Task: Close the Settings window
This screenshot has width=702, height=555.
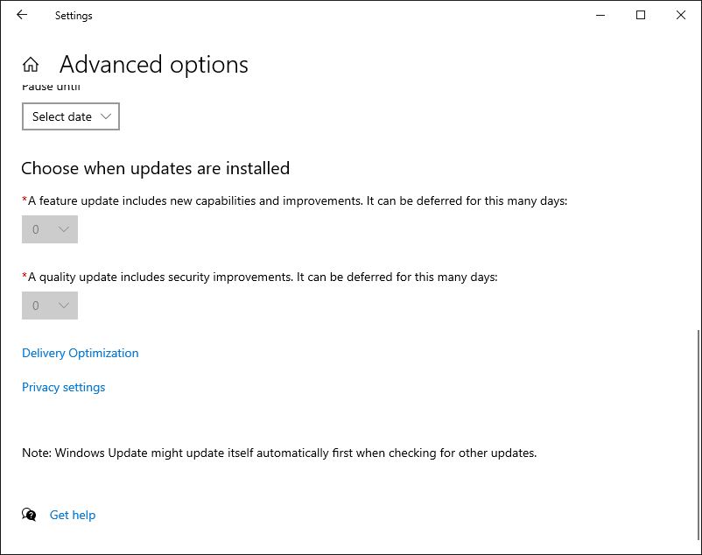Action: (681, 15)
